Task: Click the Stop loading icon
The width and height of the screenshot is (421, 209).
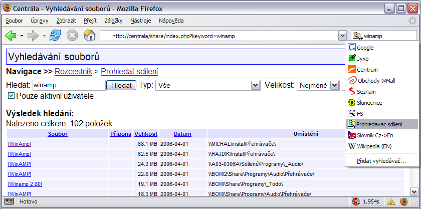Action: [x=72, y=36]
